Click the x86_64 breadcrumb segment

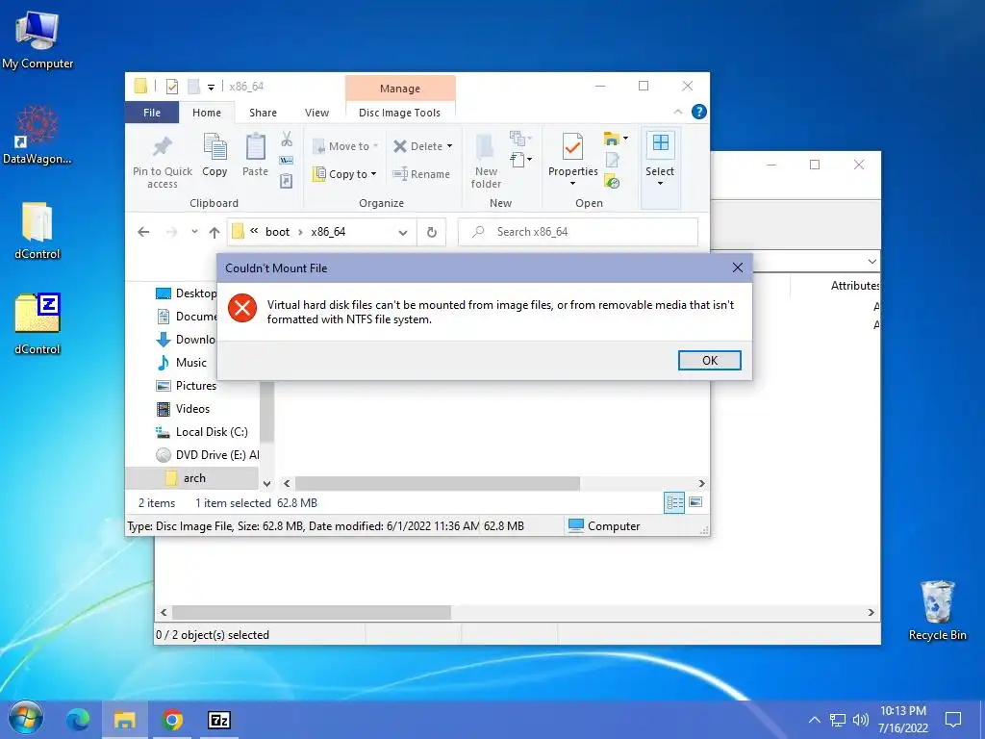328,232
